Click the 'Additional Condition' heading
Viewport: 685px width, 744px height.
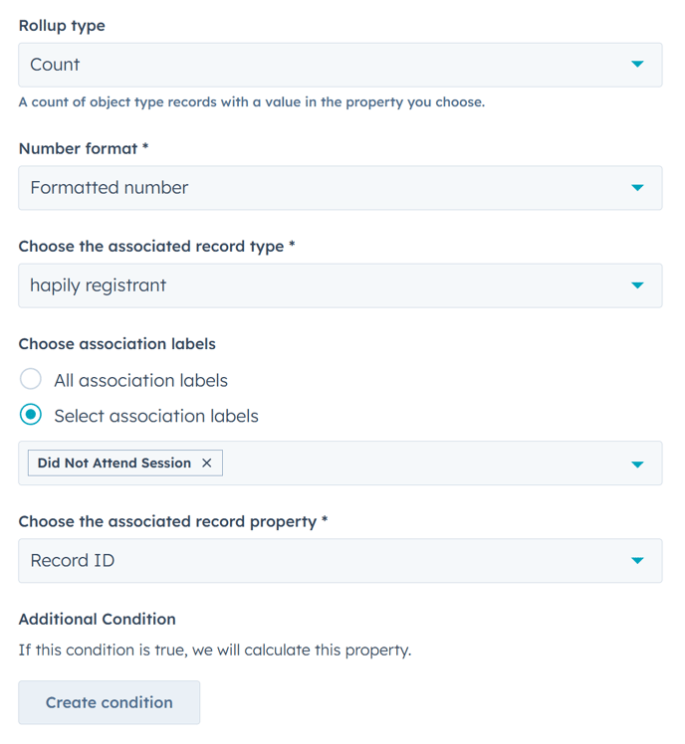pyautogui.click(x=97, y=619)
